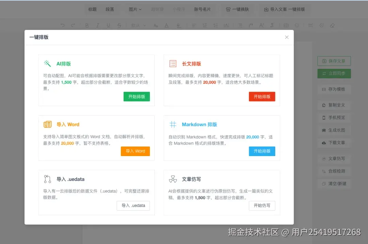Click 开始排版 under AI排版
The width and height of the screenshot is (368, 244).
click(x=137, y=96)
